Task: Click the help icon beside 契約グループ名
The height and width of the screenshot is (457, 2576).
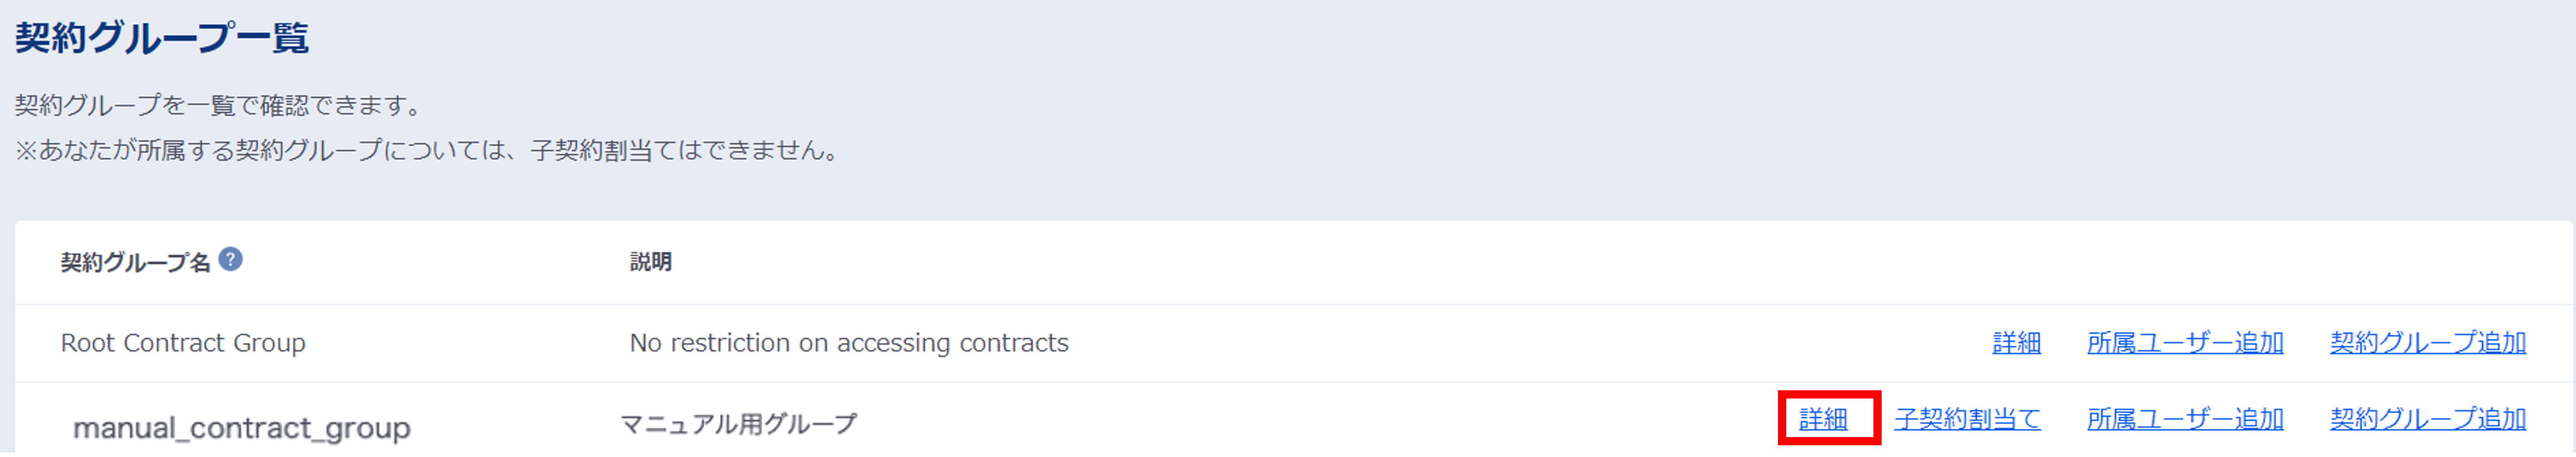Action: (x=230, y=260)
